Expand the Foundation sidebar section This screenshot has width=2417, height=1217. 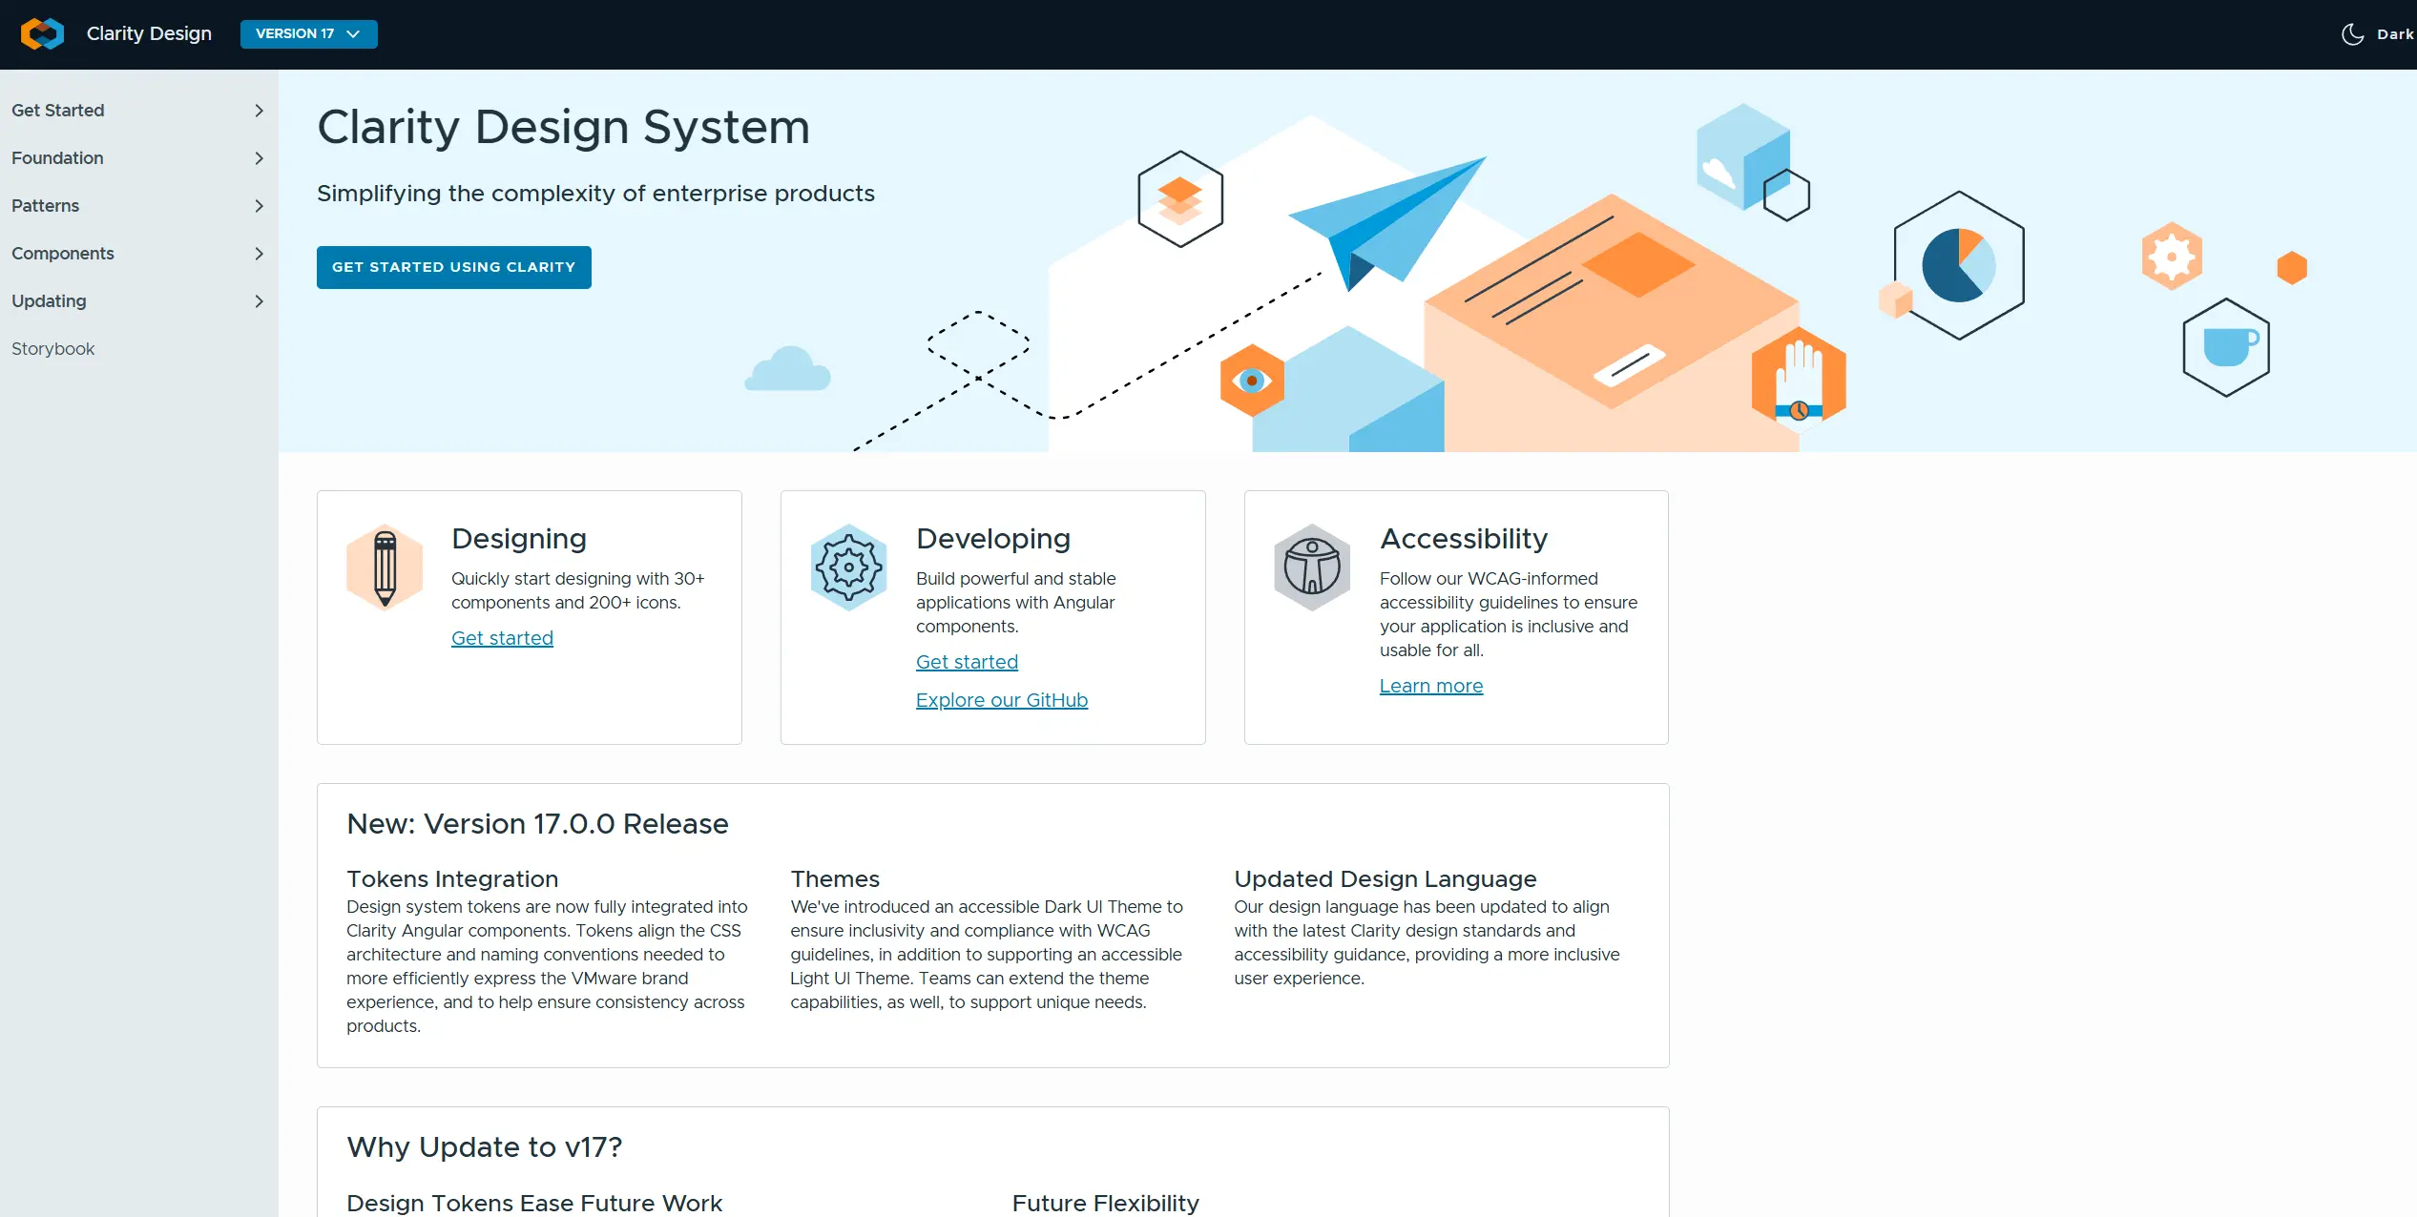(138, 158)
